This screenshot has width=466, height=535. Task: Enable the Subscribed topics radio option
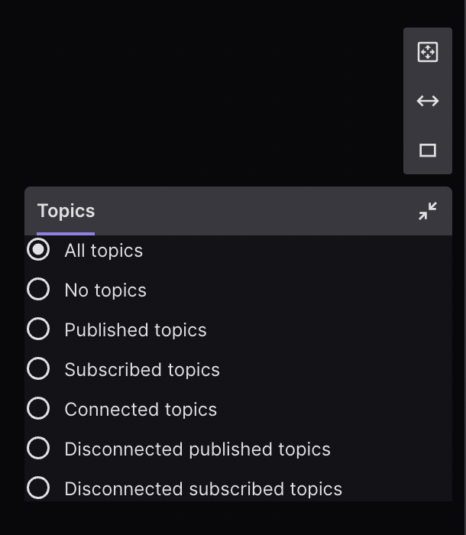click(38, 369)
